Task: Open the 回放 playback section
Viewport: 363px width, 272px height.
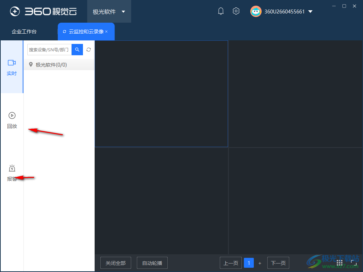Action: (12, 120)
